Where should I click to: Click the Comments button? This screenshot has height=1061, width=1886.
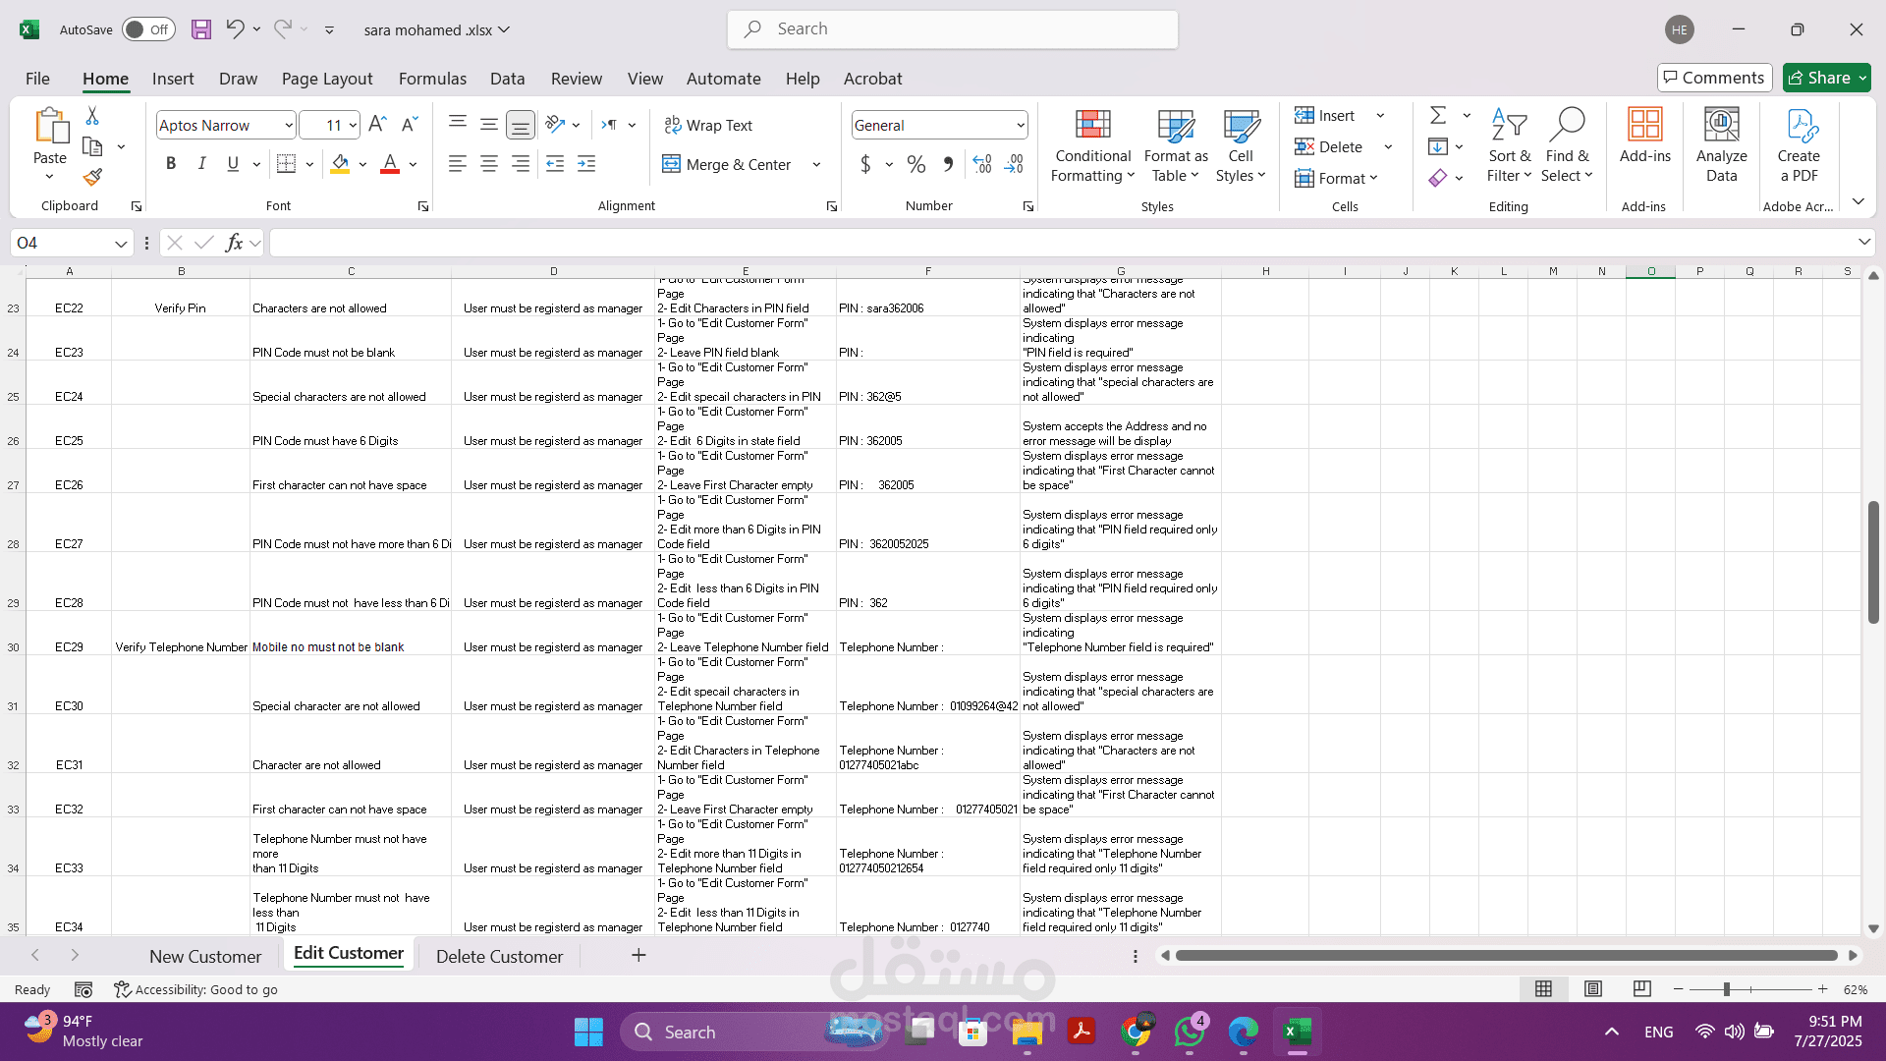[x=1714, y=78]
